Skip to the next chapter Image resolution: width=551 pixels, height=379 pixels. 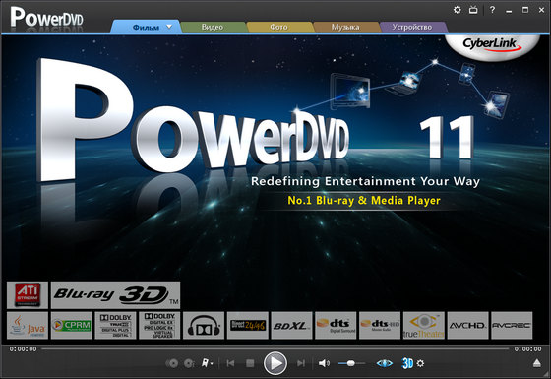pyautogui.click(x=301, y=363)
